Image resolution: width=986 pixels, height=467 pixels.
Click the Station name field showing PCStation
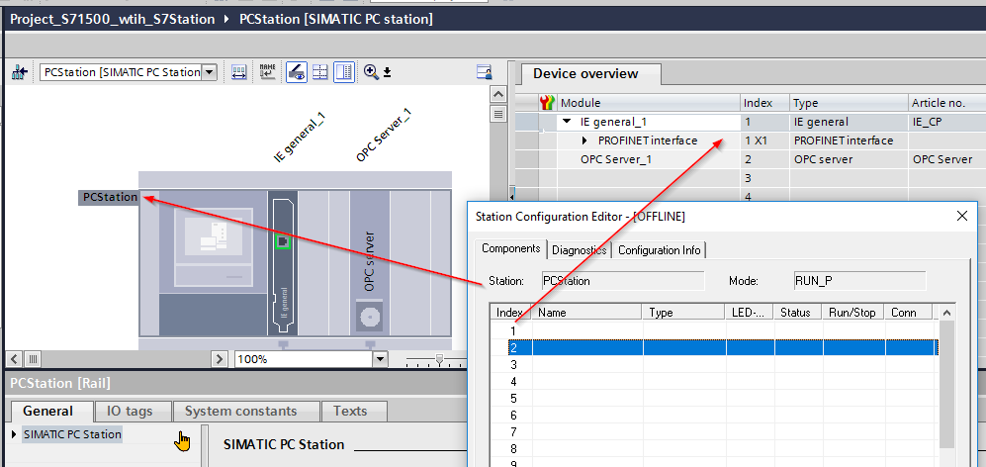point(622,281)
